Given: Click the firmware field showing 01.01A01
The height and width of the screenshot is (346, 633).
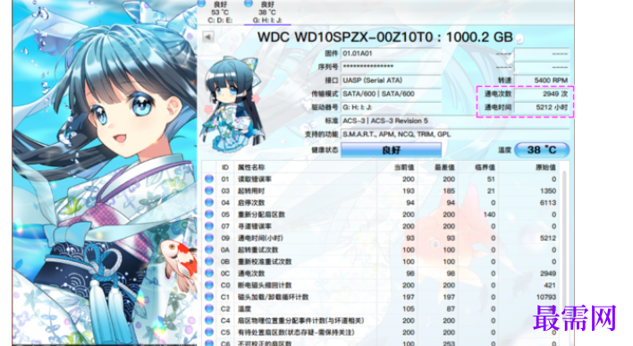Looking at the screenshot, I should pyautogui.click(x=392, y=54).
